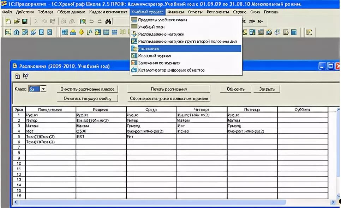Screen dimensions: 341x208
Task: Select the ОБЖ cell in Tuesday lesson 4
Action: (x=101, y=131)
